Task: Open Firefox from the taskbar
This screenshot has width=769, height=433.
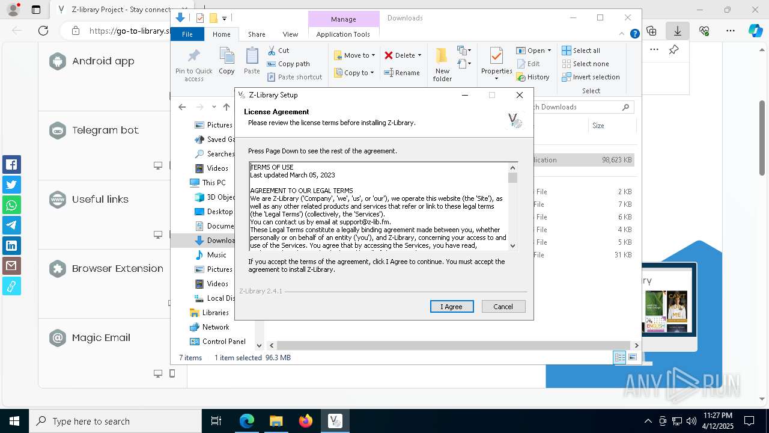Action: tap(305, 421)
